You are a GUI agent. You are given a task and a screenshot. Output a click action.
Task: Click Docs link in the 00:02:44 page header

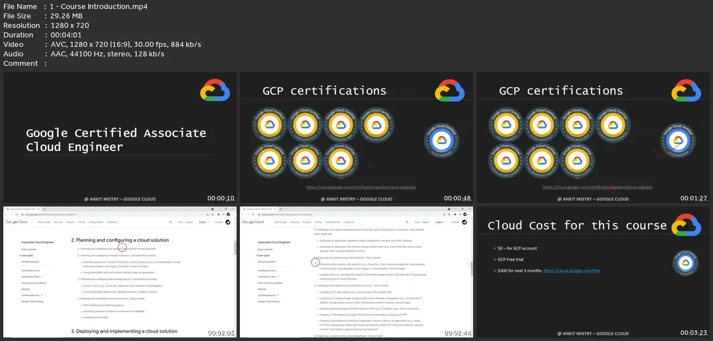pyautogui.click(x=417, y=222)
